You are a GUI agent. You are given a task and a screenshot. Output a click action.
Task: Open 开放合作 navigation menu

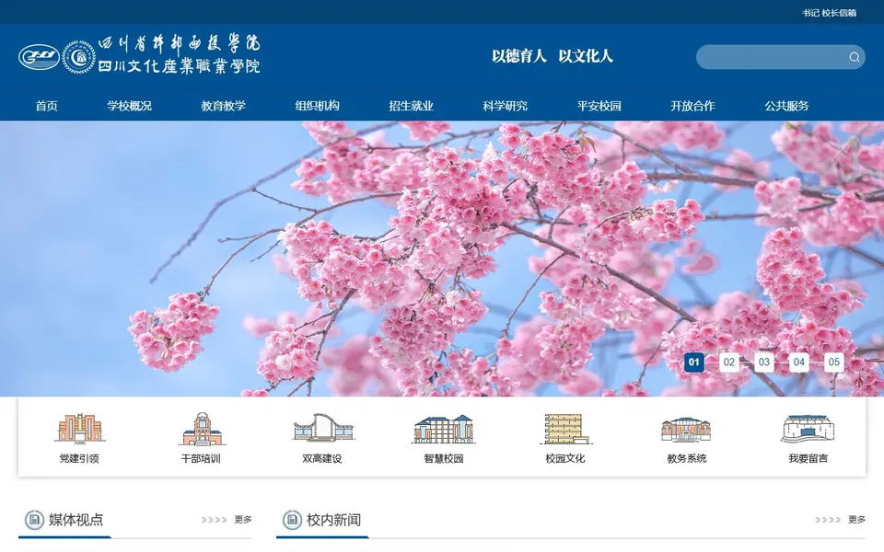[x=692, y=106]
